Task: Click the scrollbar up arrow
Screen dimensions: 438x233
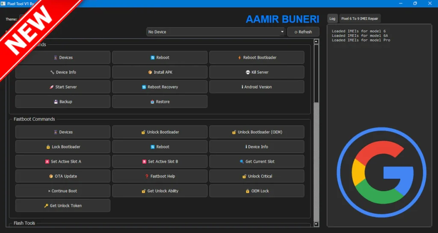Action: coord(316,41)
